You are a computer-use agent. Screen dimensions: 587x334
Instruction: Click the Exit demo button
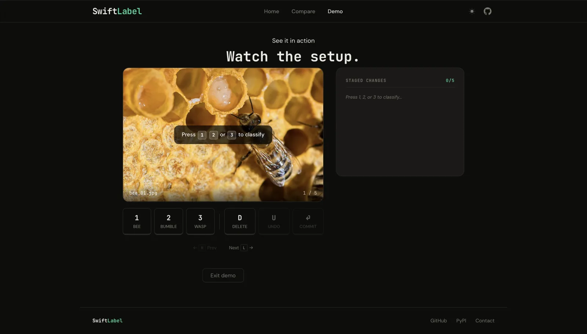(x=223, y=275)
